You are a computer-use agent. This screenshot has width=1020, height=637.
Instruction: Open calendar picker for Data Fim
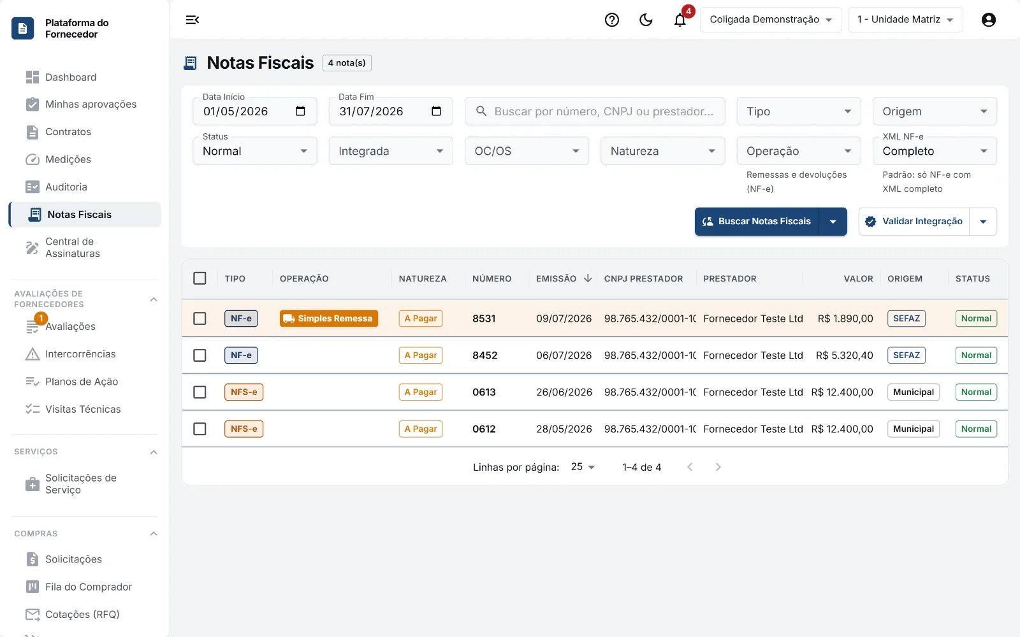[436, 111]
